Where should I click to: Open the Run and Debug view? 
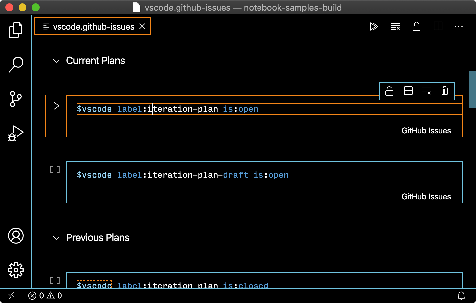[16, 133]
